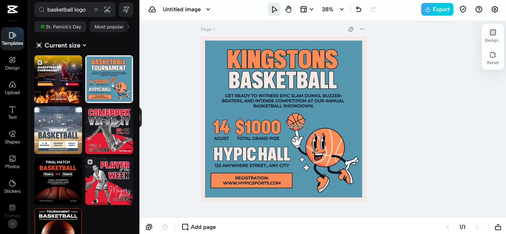The width and height of the screenshot is (506, 234).
Task: Select the BASKETBALL heading on the canvas
Action: point(282,80)
